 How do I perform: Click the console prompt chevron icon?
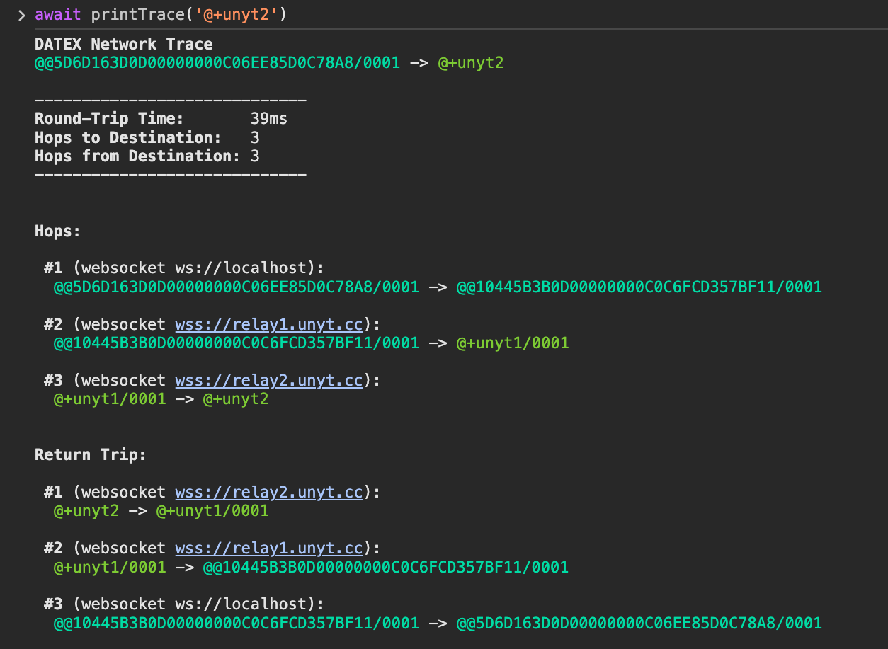pos(20,13)
